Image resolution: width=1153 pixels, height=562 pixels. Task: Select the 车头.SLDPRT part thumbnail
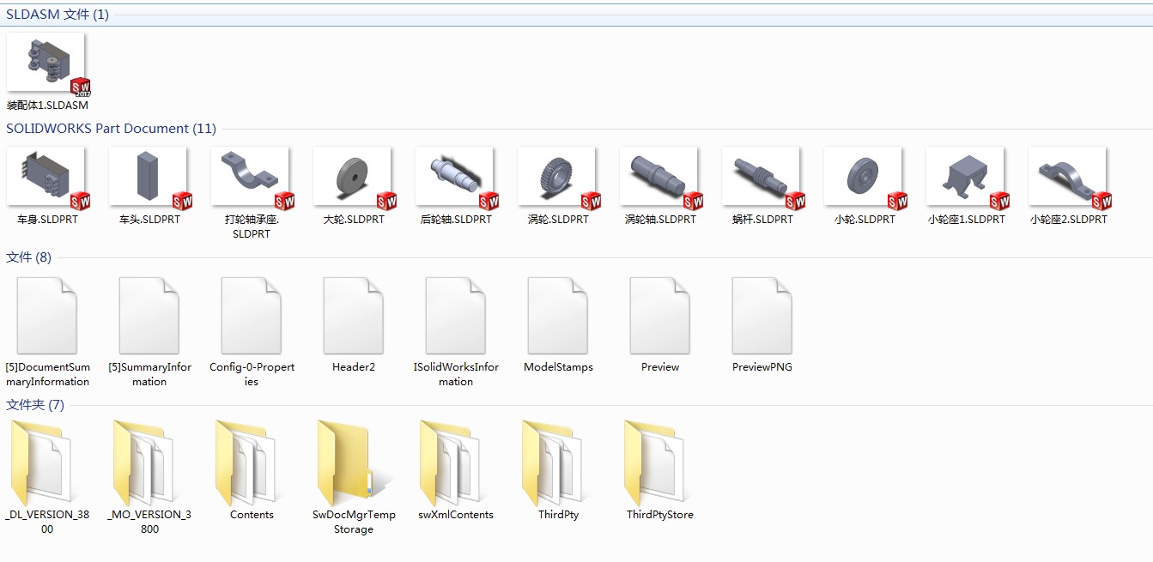[149, 178]
